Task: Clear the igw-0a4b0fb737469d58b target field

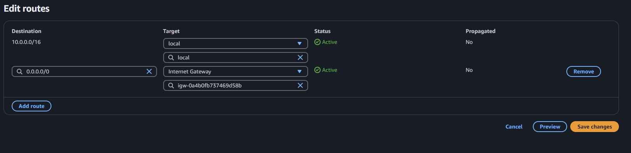Action: click(300, 85)
